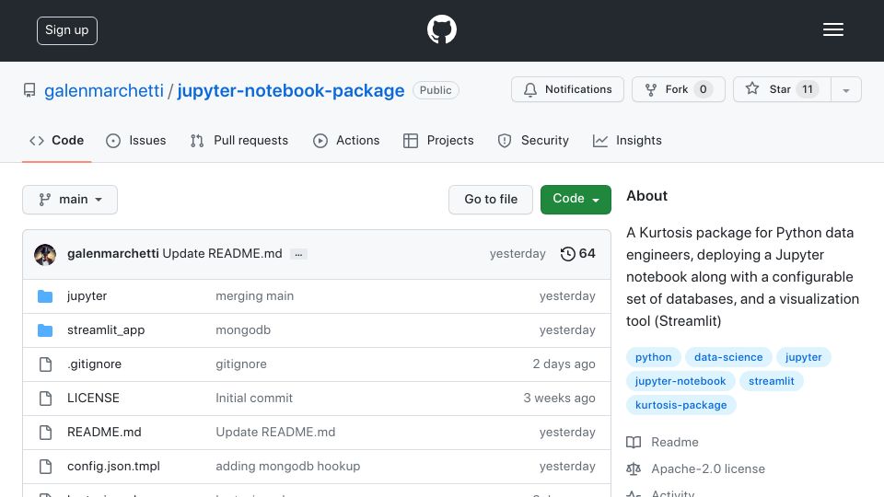Open the Actions tab
Viewport: 884px width, 497px height.
pyautogui.click(x=346, y=140)
